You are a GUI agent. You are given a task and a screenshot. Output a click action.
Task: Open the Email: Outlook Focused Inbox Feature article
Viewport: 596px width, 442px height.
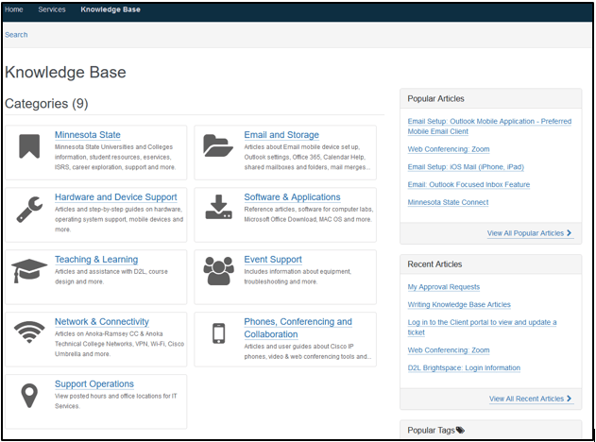click(468, 185)
